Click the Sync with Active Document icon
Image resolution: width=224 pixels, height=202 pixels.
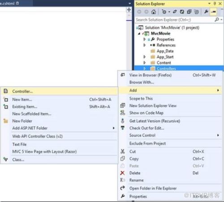tap(175, 12)
